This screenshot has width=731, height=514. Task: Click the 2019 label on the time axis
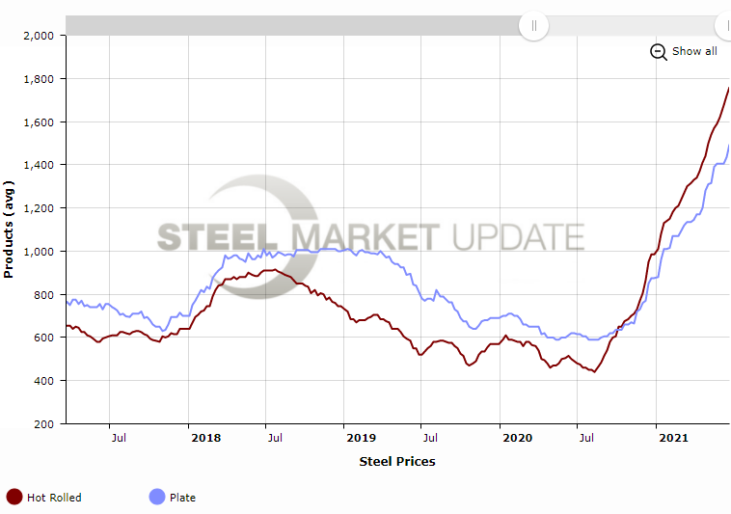tap(362, 438)
